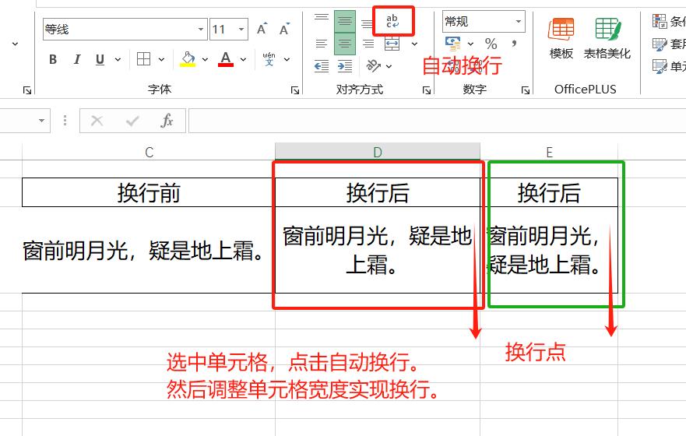The width and height of the screenshot is (686, 436).
Task: Increase font size with larger A
Action: 262,29
